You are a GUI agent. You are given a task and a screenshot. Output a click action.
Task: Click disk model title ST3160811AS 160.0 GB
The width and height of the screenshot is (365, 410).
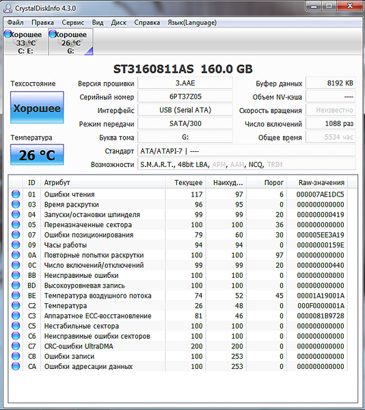point(182,69)
